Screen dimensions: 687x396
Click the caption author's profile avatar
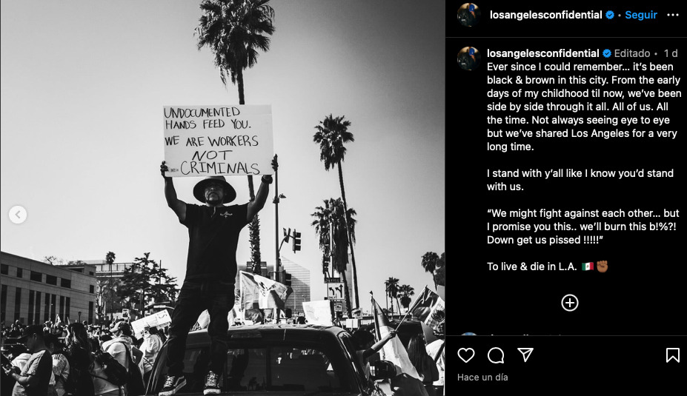point(469,58)
